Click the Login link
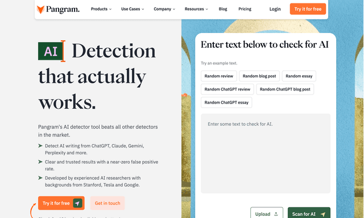The height and width of the screenshot is (218, 364). tap(275, 9)
